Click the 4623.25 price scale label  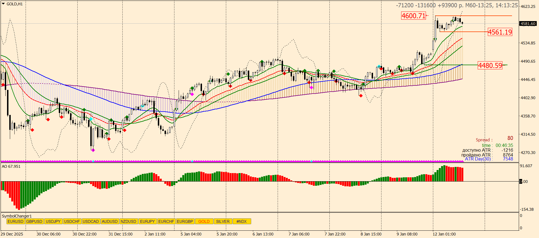(528, 6)
